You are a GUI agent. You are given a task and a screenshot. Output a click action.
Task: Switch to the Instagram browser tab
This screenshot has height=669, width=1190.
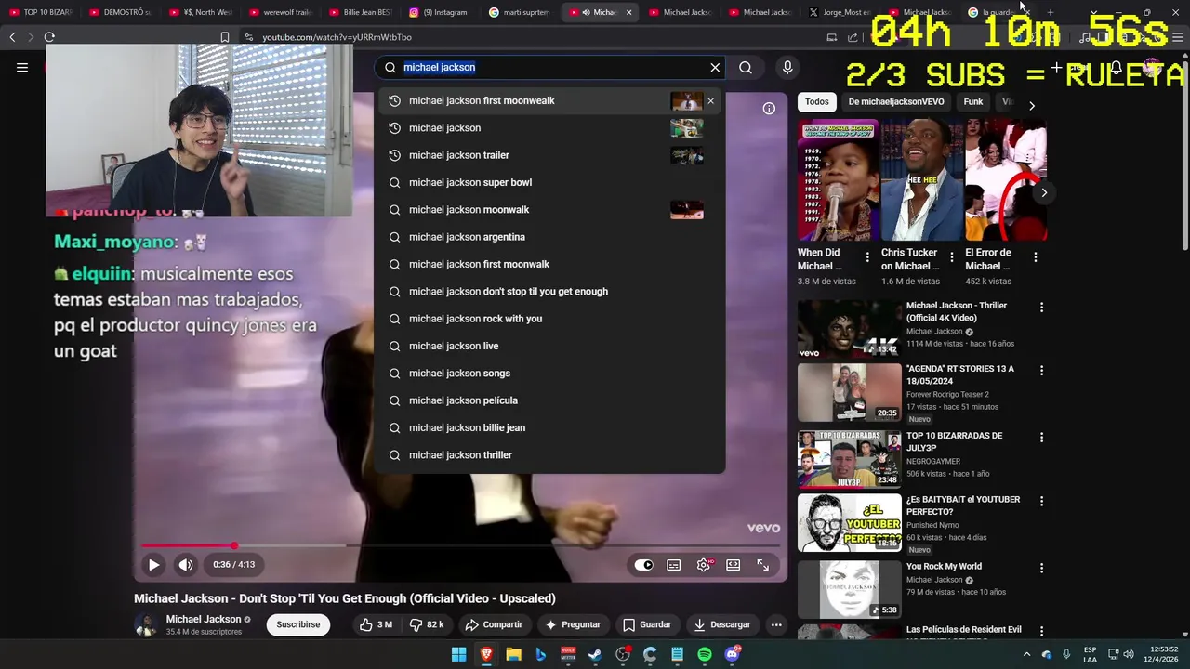pos(439,12)
